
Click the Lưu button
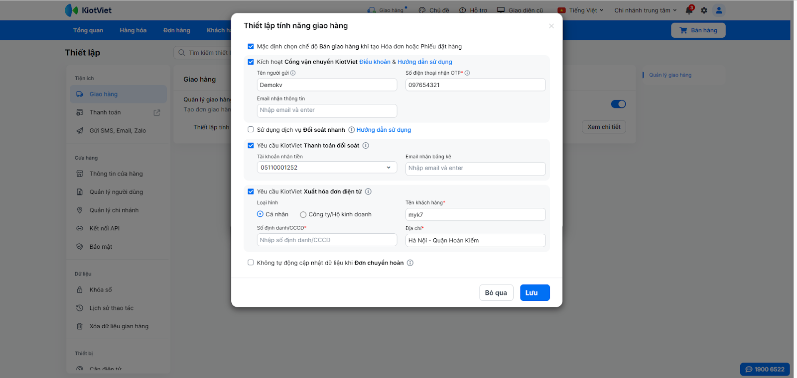pos(535,293)
